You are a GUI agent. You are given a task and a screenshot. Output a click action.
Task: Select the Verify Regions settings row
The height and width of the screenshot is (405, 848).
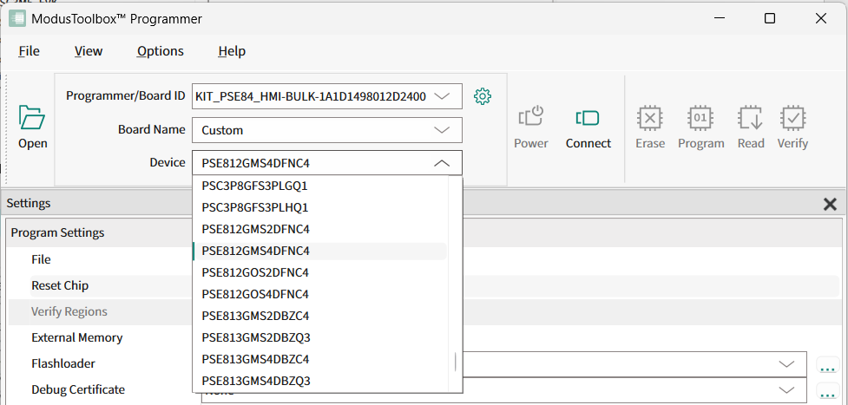coord(69,311)
